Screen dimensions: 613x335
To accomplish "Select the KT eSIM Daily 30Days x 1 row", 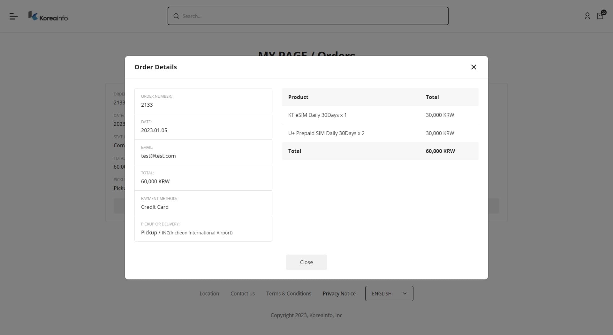I will coord(380,115).
